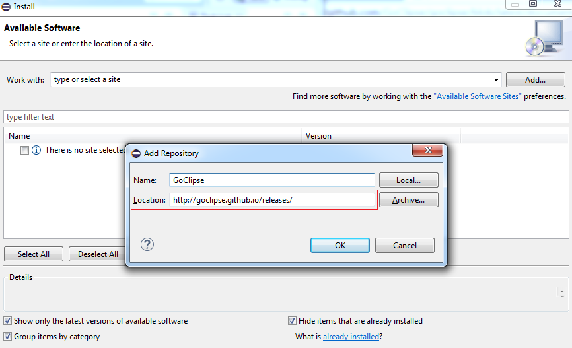Click the Name field containing GoClipse
Viewport: 572px width, 348px height.
pos(271,180)
